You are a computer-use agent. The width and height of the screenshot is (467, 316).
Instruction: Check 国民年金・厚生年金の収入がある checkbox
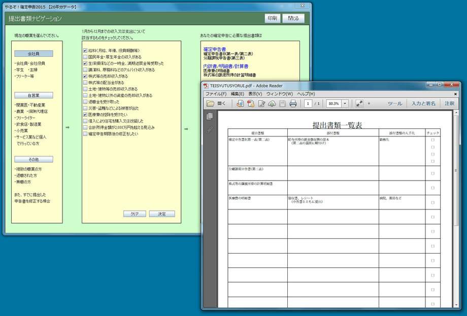point(85,57)
